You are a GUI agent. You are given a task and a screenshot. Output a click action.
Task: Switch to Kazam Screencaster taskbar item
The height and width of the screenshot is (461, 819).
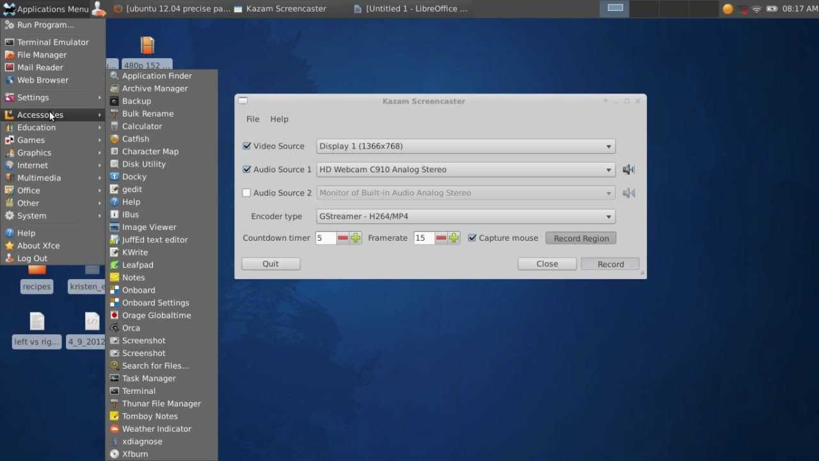pos(280,9)
